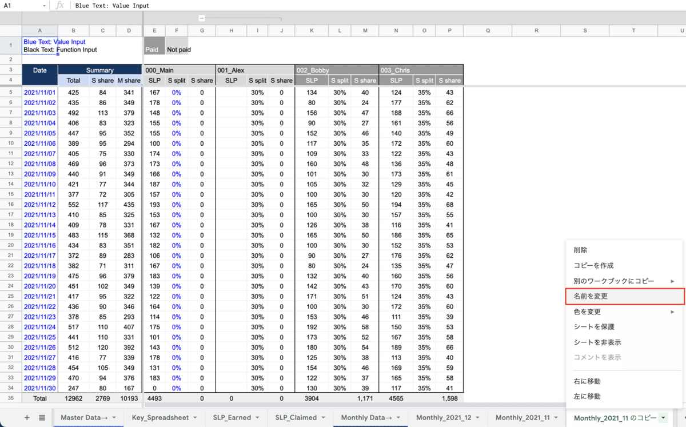This screenshot has width=686, height=427.
Task: Click the 001_Alex header cell
Action: [x=255, y=70]
